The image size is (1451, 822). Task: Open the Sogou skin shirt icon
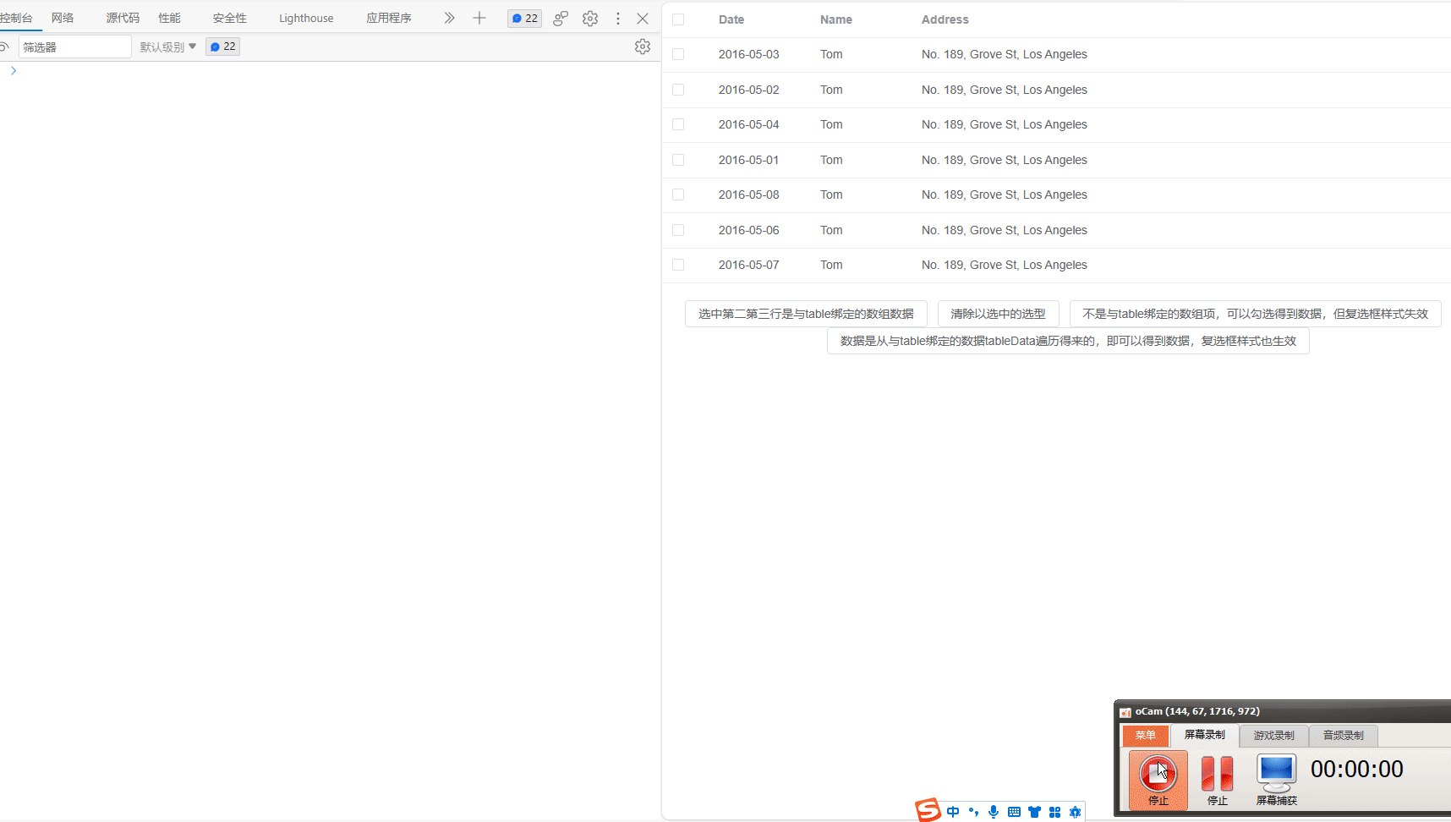pos(1034,812)
